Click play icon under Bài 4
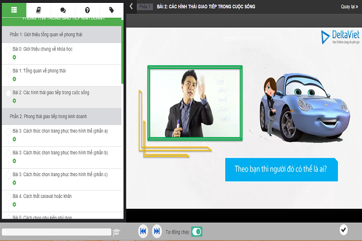 14,204
